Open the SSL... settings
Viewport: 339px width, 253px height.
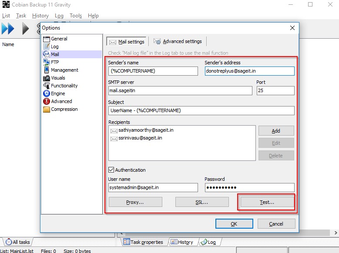click(x=202, y=202)
